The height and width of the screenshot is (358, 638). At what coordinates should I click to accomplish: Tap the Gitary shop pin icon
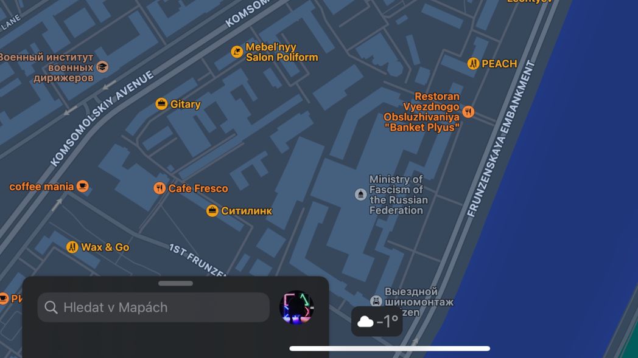(x=161, y=104)
